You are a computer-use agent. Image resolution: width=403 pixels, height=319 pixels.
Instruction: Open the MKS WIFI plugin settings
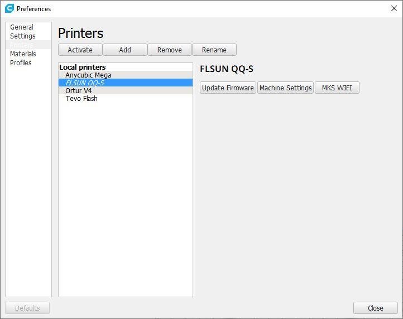[337, 88]
